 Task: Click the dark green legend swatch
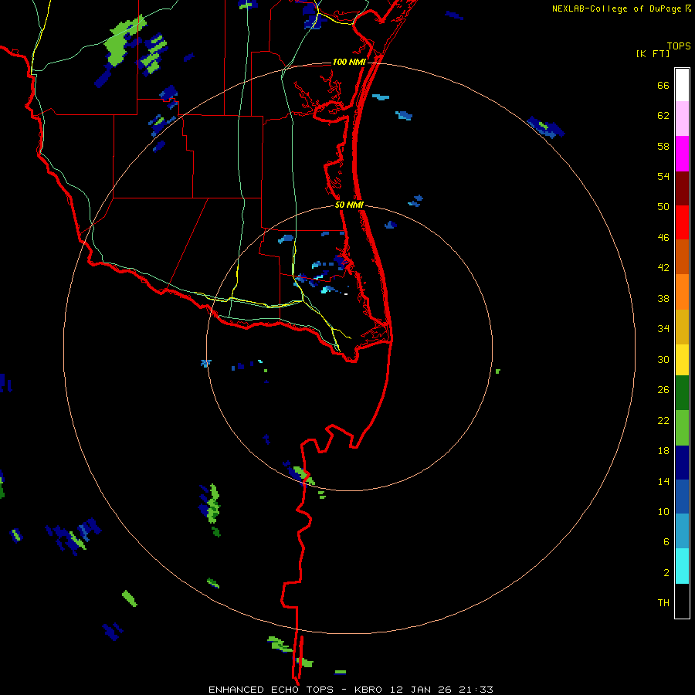682,393
